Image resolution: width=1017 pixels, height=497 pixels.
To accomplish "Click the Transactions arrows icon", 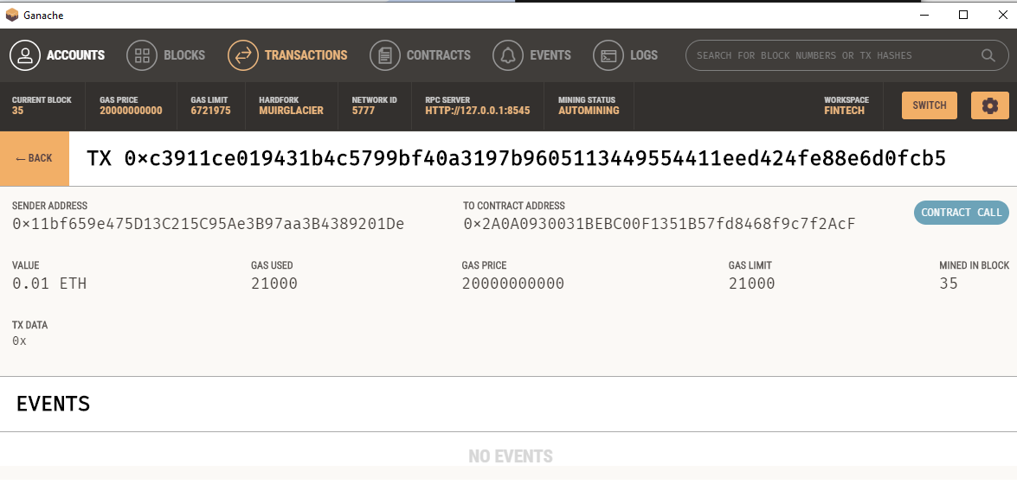I will [243, 55].
